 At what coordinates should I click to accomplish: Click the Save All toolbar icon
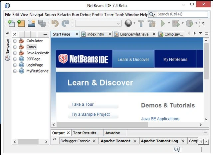coord(42,23)
